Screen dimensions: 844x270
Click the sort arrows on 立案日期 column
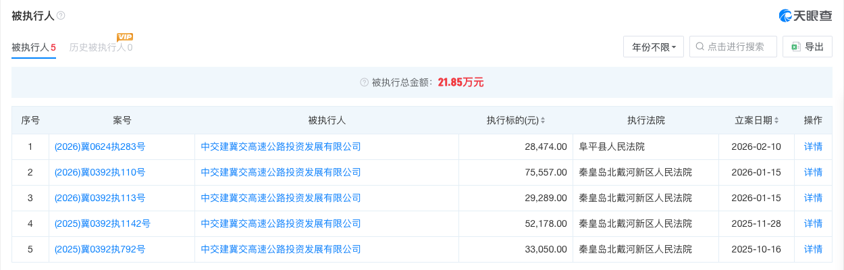tap(776, 121)
